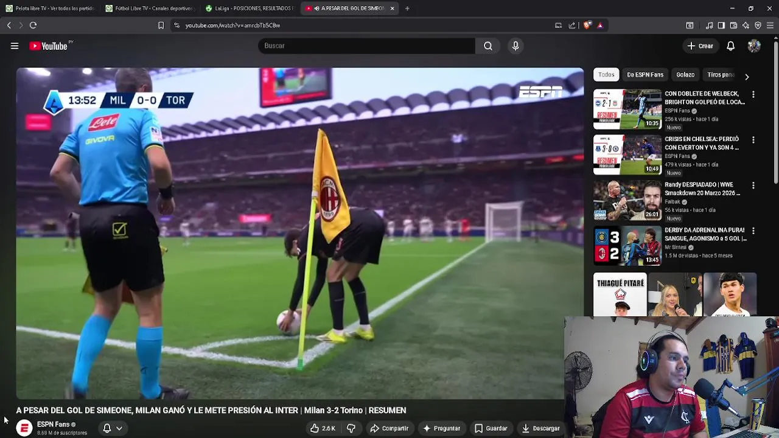Open options menu for Crisis en Chelsea video
The image size is (779, 438).
click(x=753, y=140)
